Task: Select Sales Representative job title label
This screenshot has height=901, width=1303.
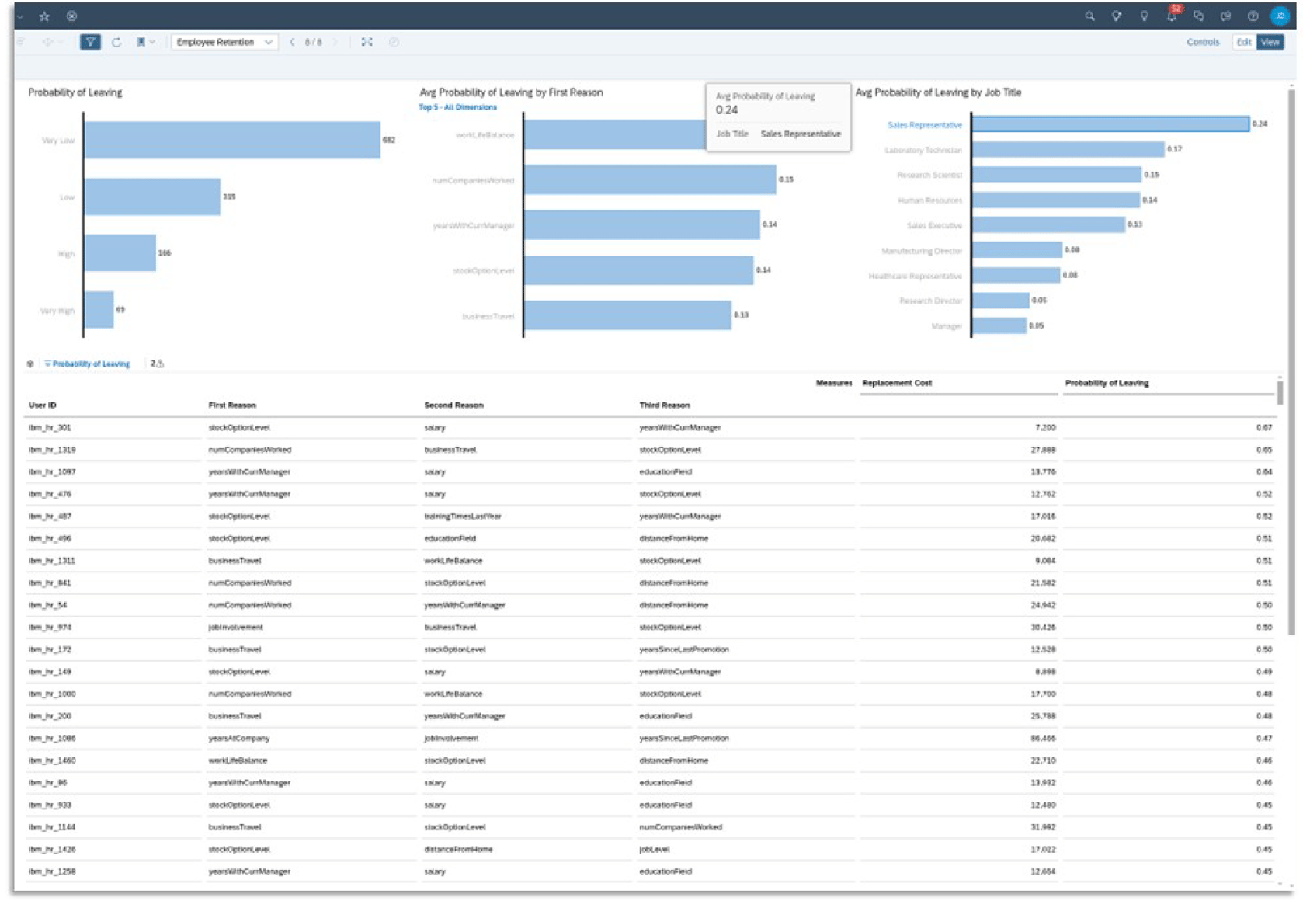Action: click(924, 124)
